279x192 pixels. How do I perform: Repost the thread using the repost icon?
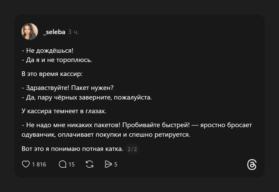click(x=90, y=164)
